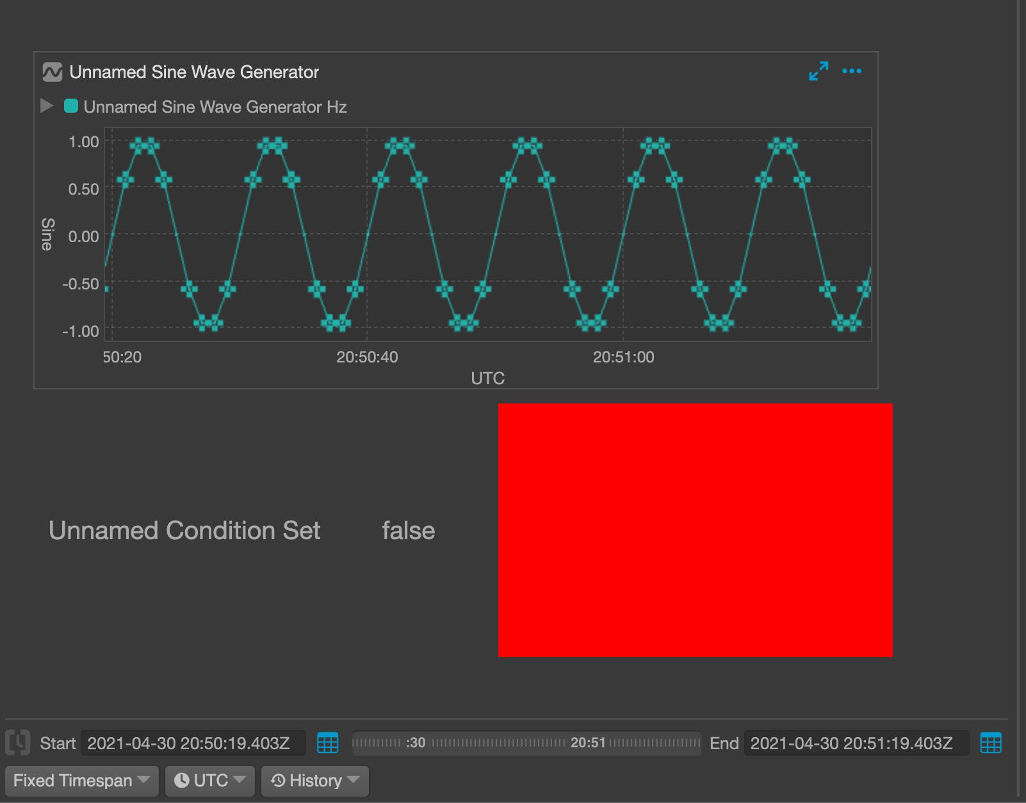Expand the plot to fullscreen with arrows icon
The height and width of the screenshot is (803, 1026).
818,71
